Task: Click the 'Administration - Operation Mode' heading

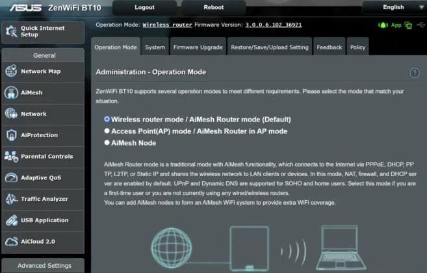Action: (x=151, y=72)
